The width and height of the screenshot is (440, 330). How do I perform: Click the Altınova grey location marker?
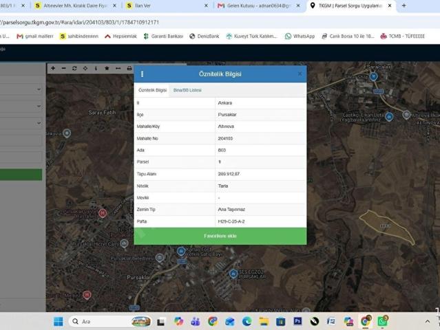406,115
